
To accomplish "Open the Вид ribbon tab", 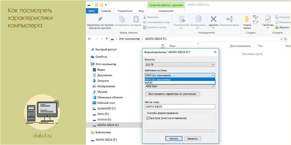I will pyautogui.click(x=141, y=11).
